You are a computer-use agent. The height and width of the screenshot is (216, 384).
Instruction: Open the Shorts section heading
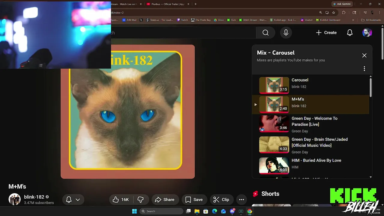[270, 194]
